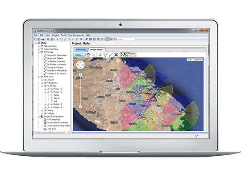Select the Garcin subscriber in tree
This screenshot has width=241, height=182.
(x=57, y=98)
